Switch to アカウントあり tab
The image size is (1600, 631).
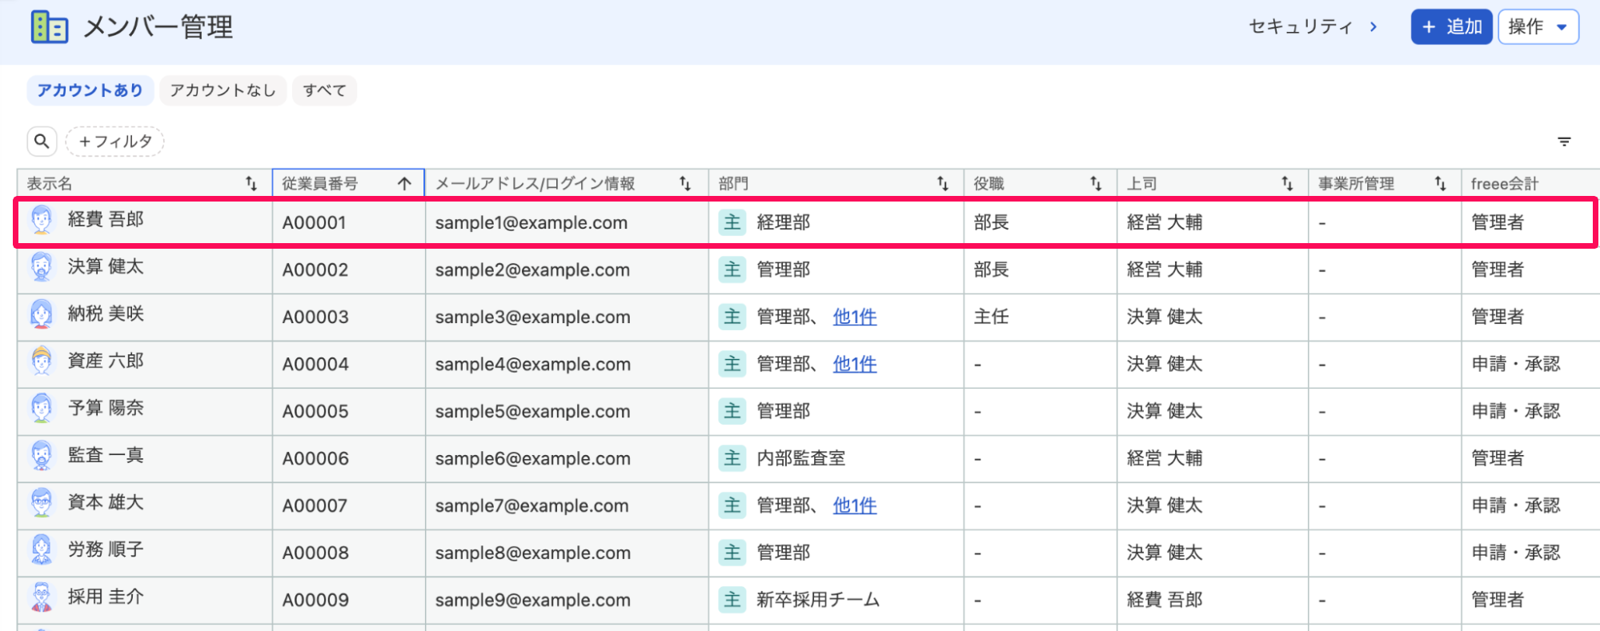point(90,90)
